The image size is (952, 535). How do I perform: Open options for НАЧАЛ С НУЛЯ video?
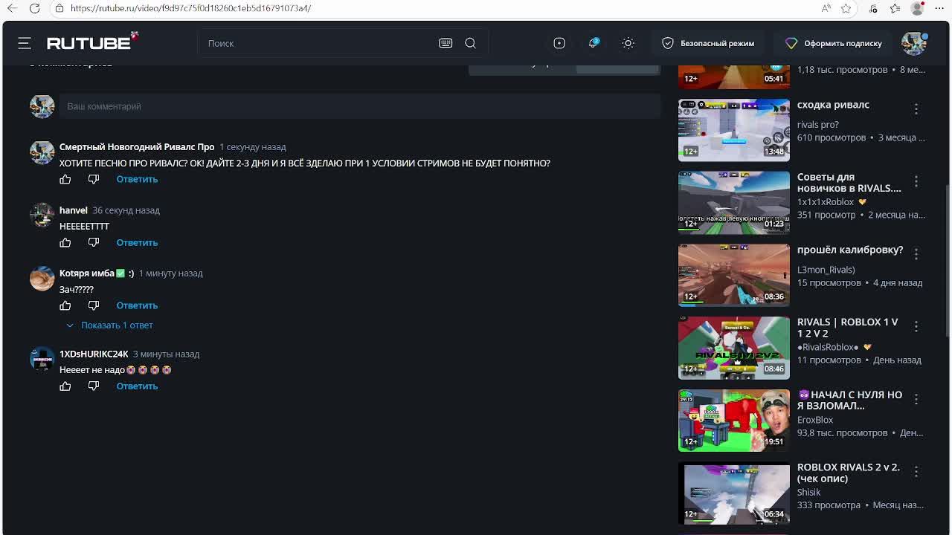[x=916, y=400]
